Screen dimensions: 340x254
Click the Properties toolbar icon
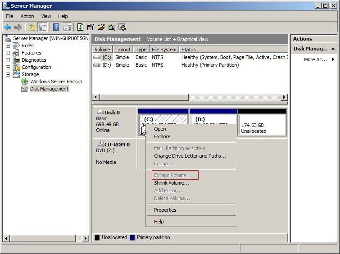pyautogui.click(x=91, y=27)
